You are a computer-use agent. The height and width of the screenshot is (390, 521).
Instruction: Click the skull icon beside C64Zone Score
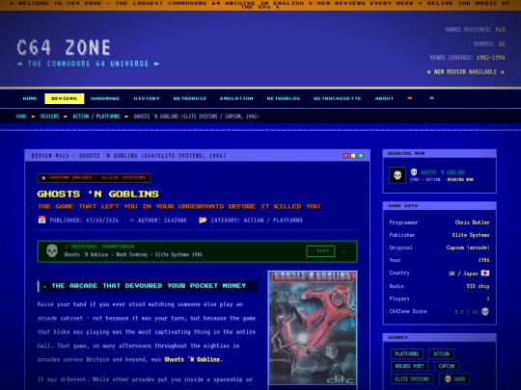click(485, 312)
